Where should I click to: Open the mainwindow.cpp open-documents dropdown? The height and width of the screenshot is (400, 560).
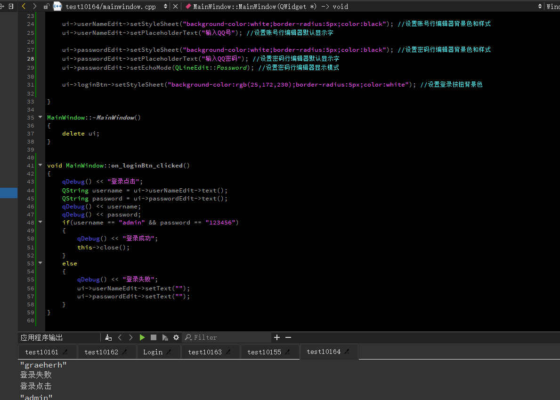[165, 6]
